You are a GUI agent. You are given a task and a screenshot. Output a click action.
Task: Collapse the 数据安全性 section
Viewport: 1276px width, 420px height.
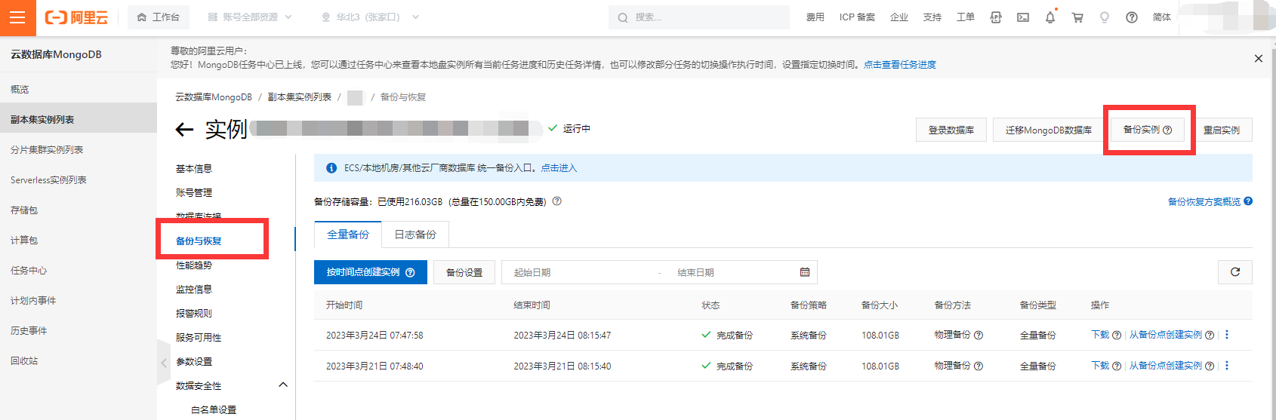click(283, 385)
